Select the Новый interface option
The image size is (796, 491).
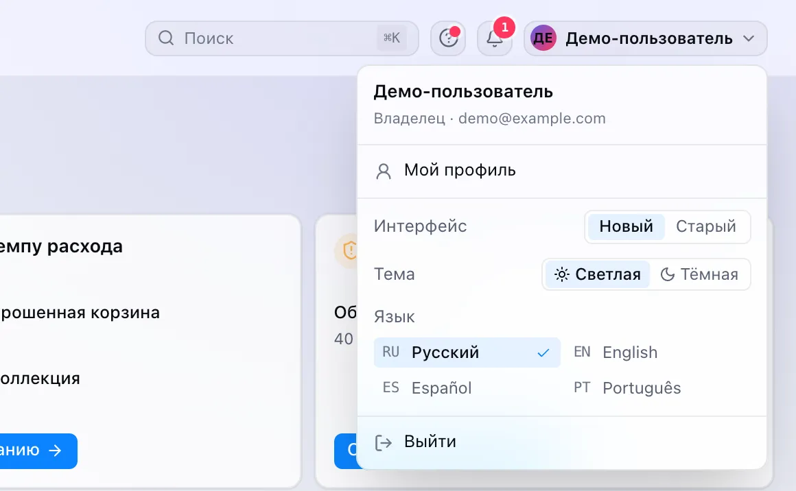pos(626,226)
